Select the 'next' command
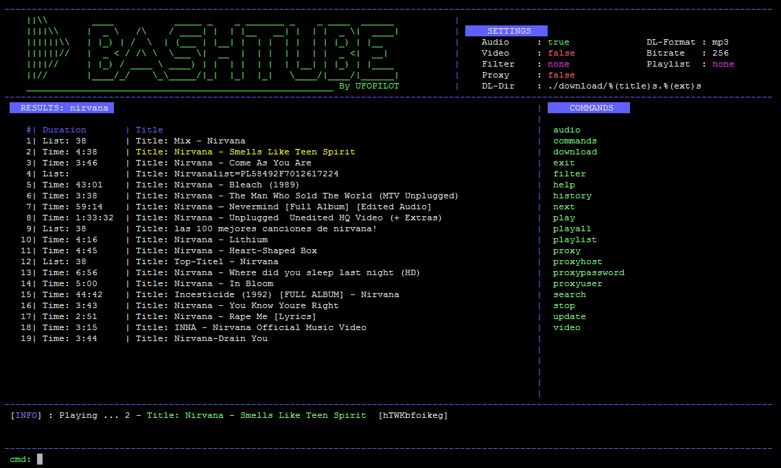 [x=564, y=207]
